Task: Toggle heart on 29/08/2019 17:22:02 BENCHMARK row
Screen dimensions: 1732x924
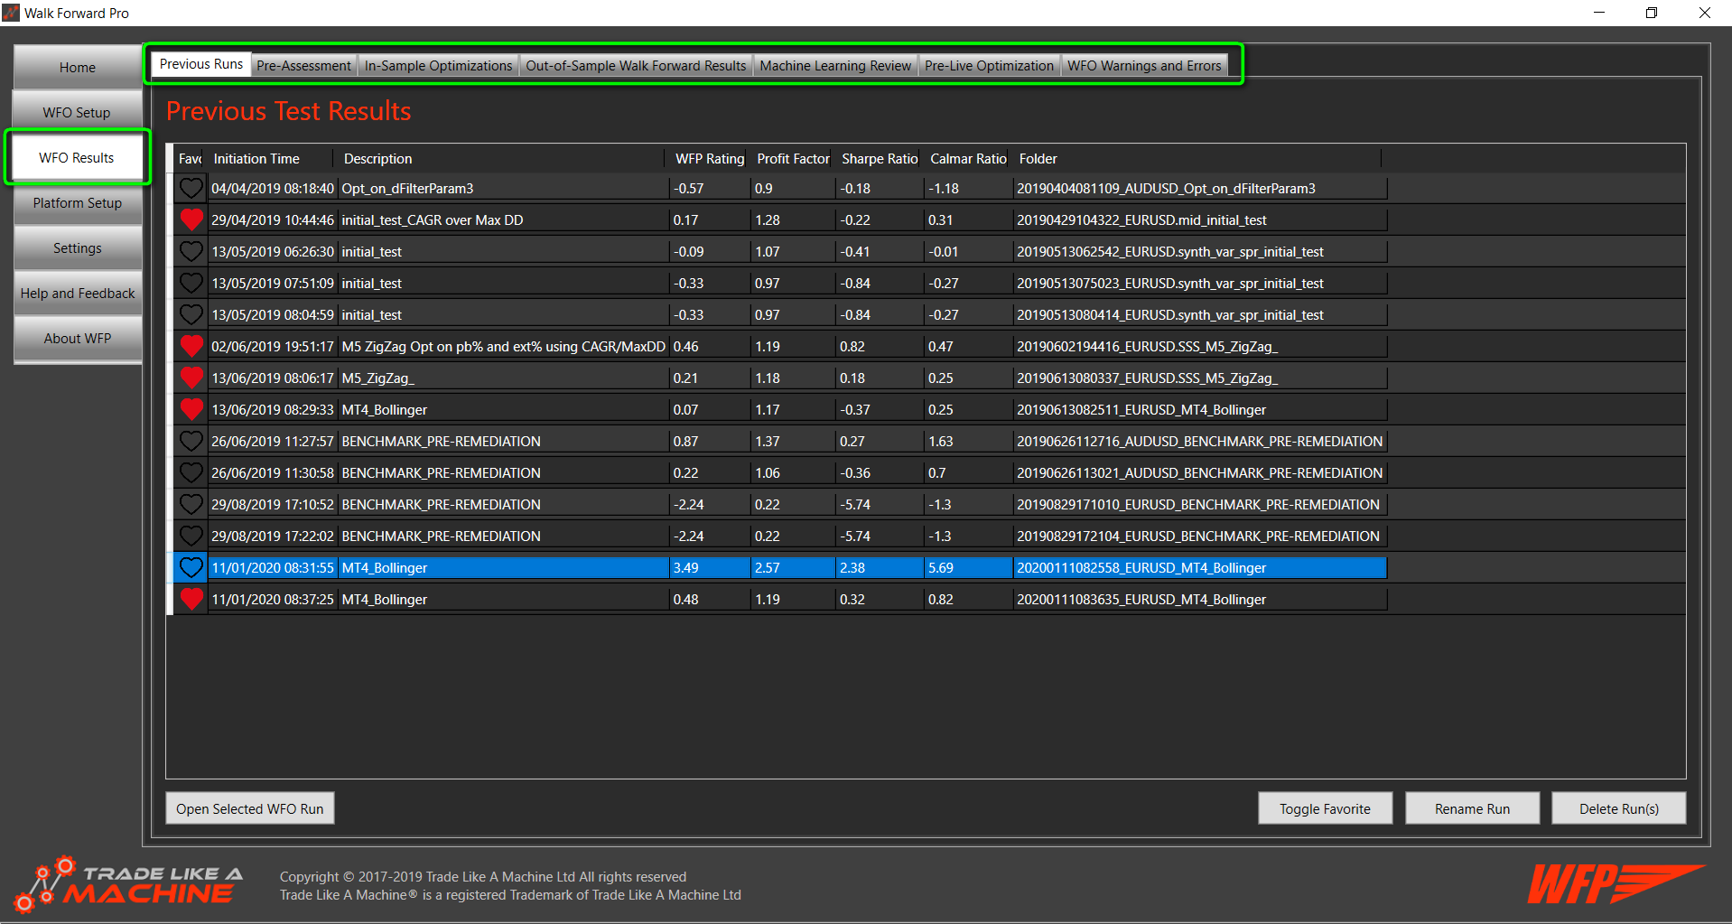Action: tap(191, 537)
